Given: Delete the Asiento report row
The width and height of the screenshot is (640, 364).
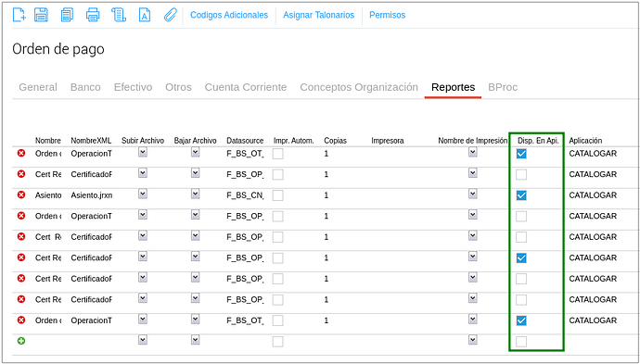Looking at the screenshot, I should tap(21, 195).
